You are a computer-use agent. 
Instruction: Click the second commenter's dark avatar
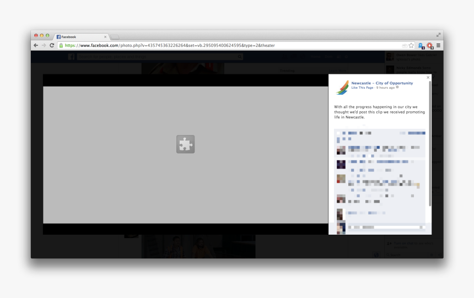coord(341,164)
